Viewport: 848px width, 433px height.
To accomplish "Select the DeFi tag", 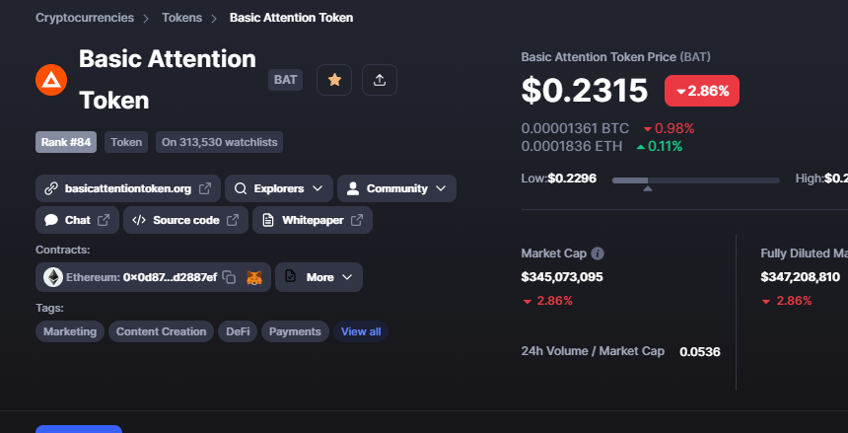I will click(x=238, y=331).
